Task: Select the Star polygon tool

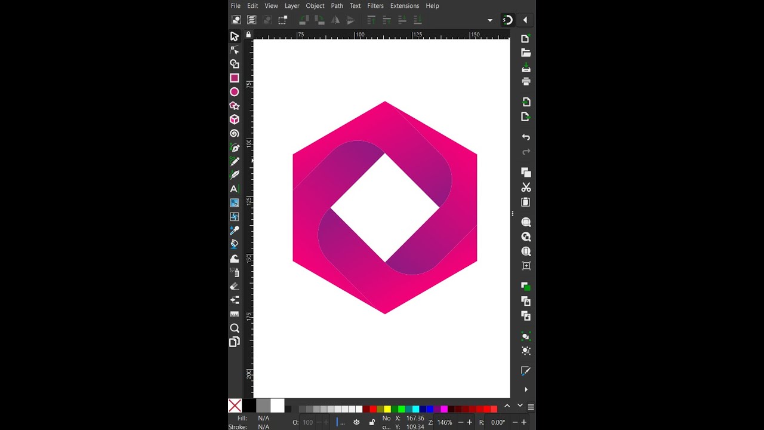Action: (235, 106)
